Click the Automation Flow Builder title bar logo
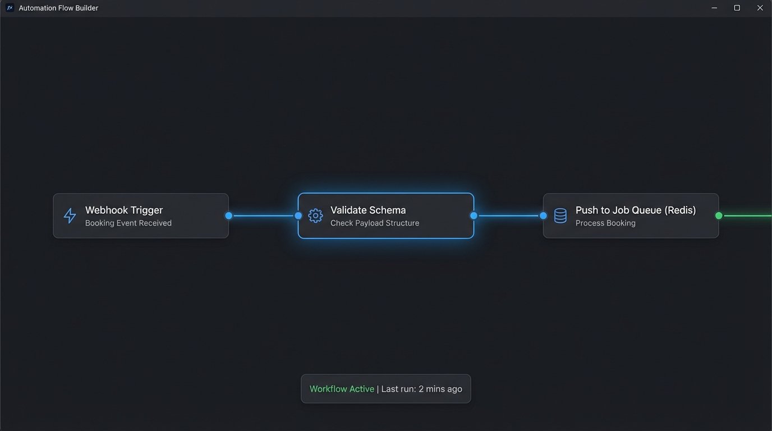Viewport: 772px width, 431px height. tap(9, 7)
